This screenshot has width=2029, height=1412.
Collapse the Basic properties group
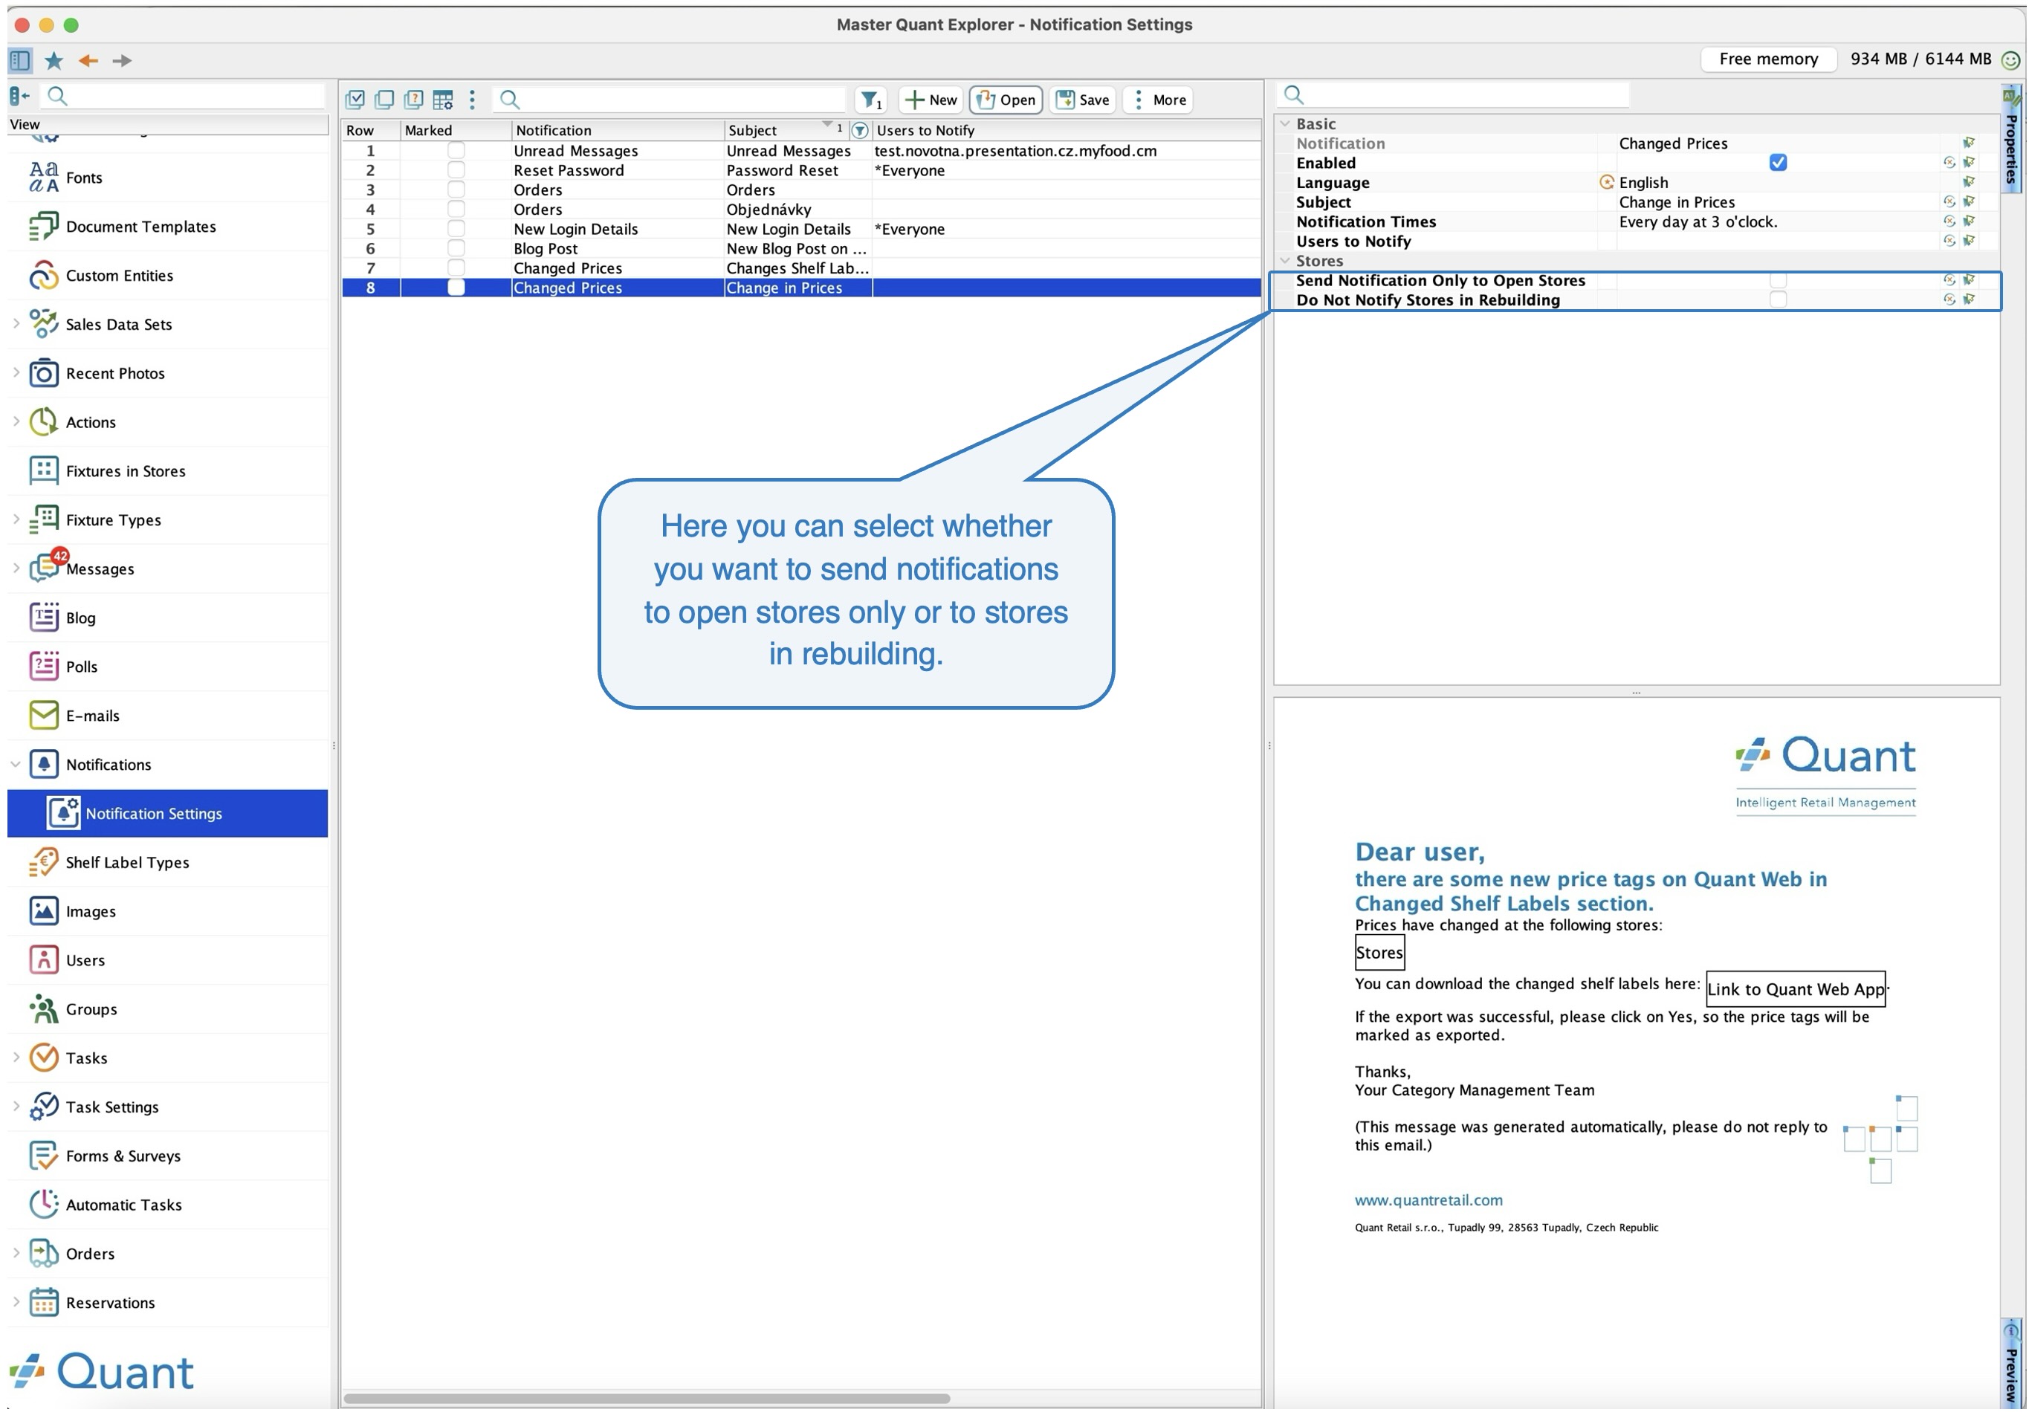(x=1285, y=123)
